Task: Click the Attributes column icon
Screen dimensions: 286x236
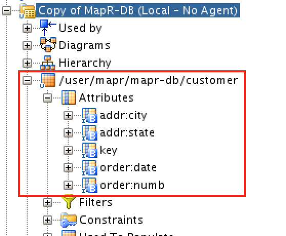Action: coord(69,97)
